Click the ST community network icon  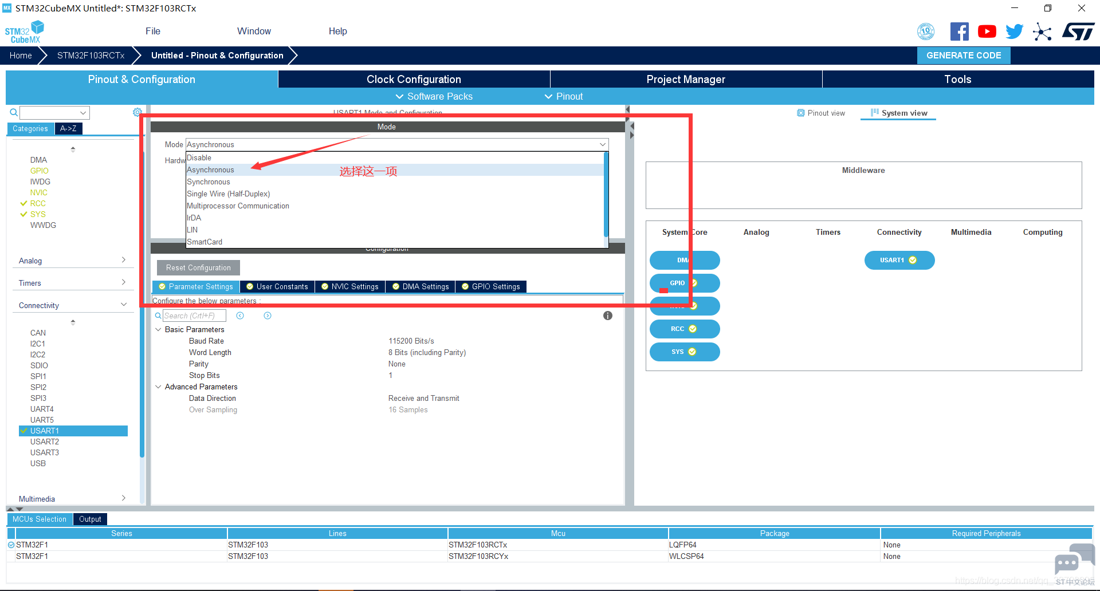(1042, 31)
